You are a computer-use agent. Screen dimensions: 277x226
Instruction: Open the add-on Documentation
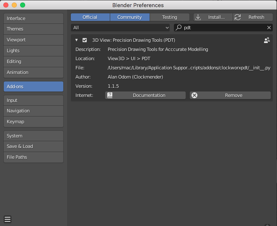(x=145, y=95)
